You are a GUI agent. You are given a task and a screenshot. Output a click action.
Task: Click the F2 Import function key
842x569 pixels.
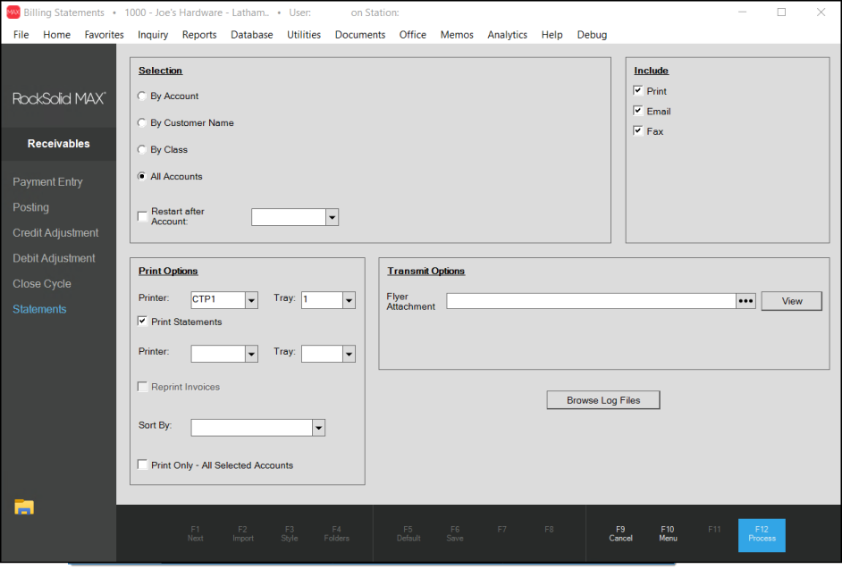tap(243, 533)
